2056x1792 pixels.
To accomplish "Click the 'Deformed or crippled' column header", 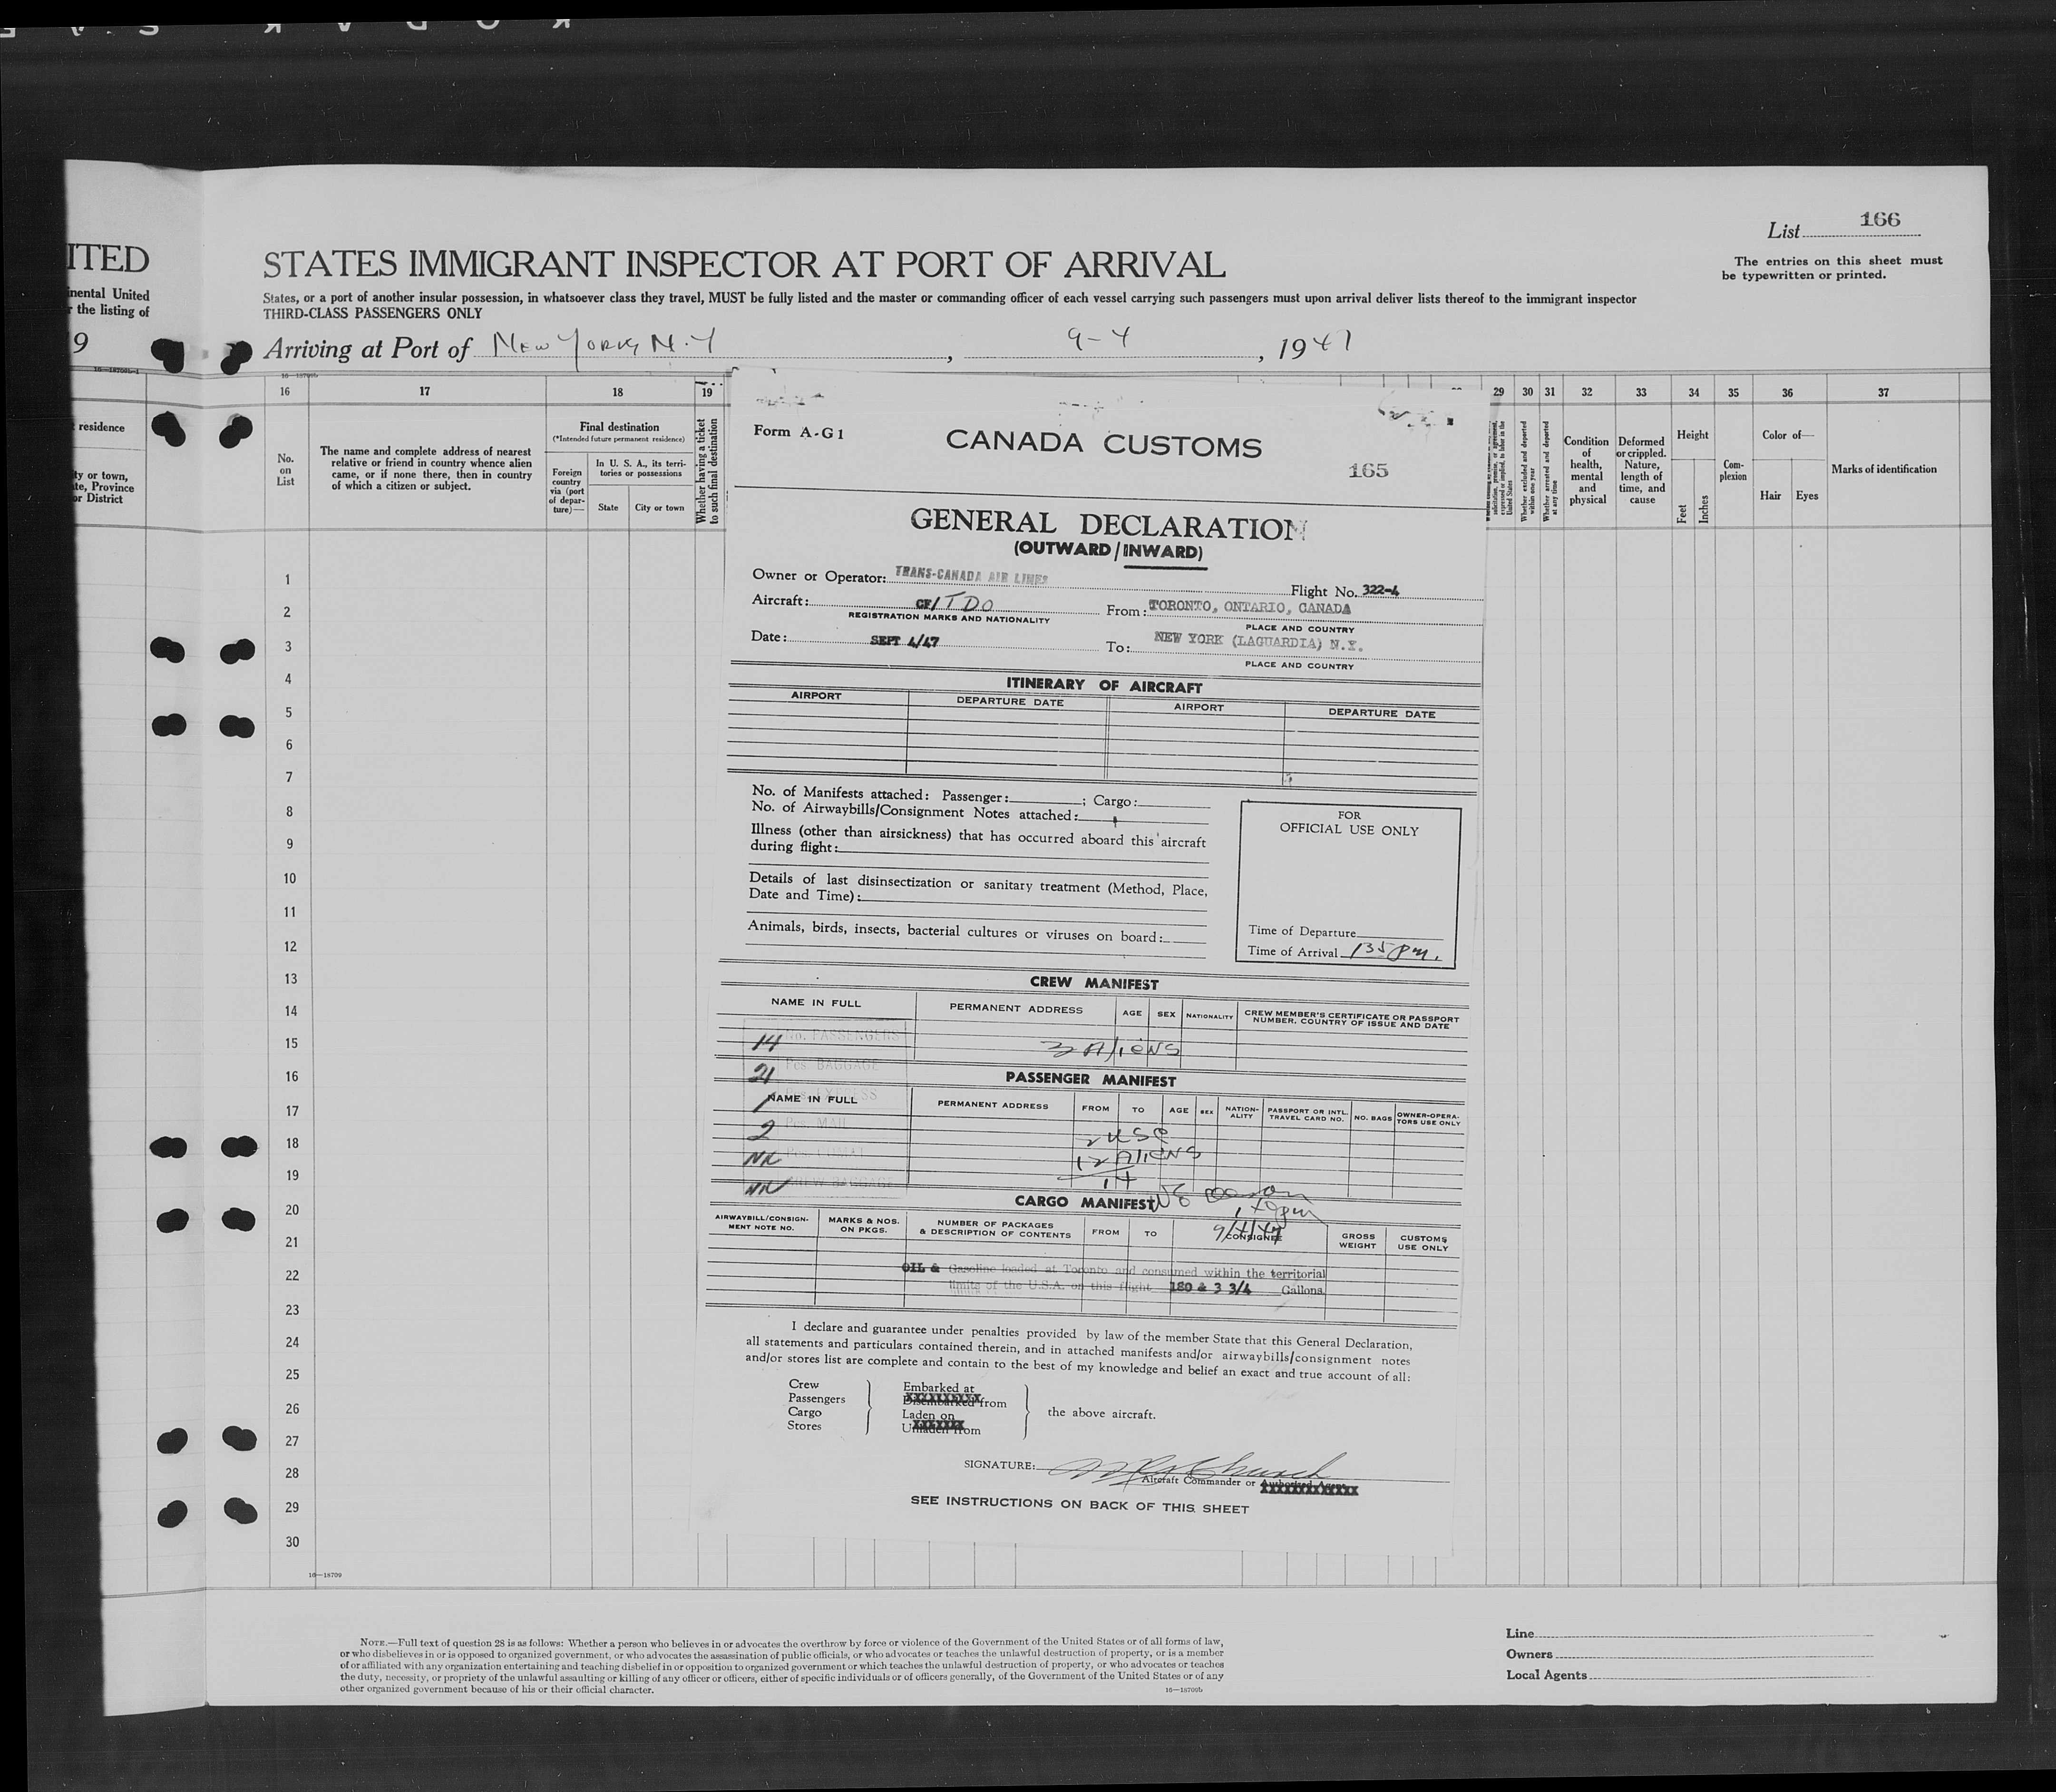I will [x=1641, y=470].
